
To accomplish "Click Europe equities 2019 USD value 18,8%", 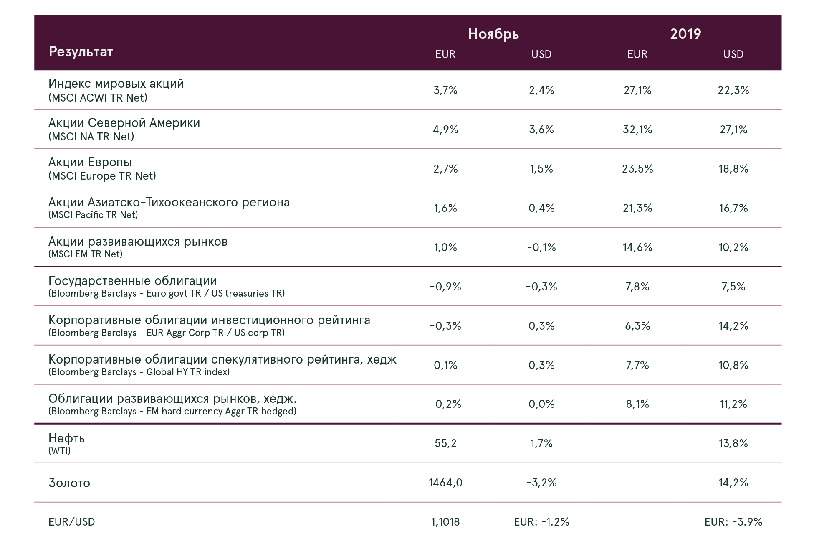I will click(733, 169).
